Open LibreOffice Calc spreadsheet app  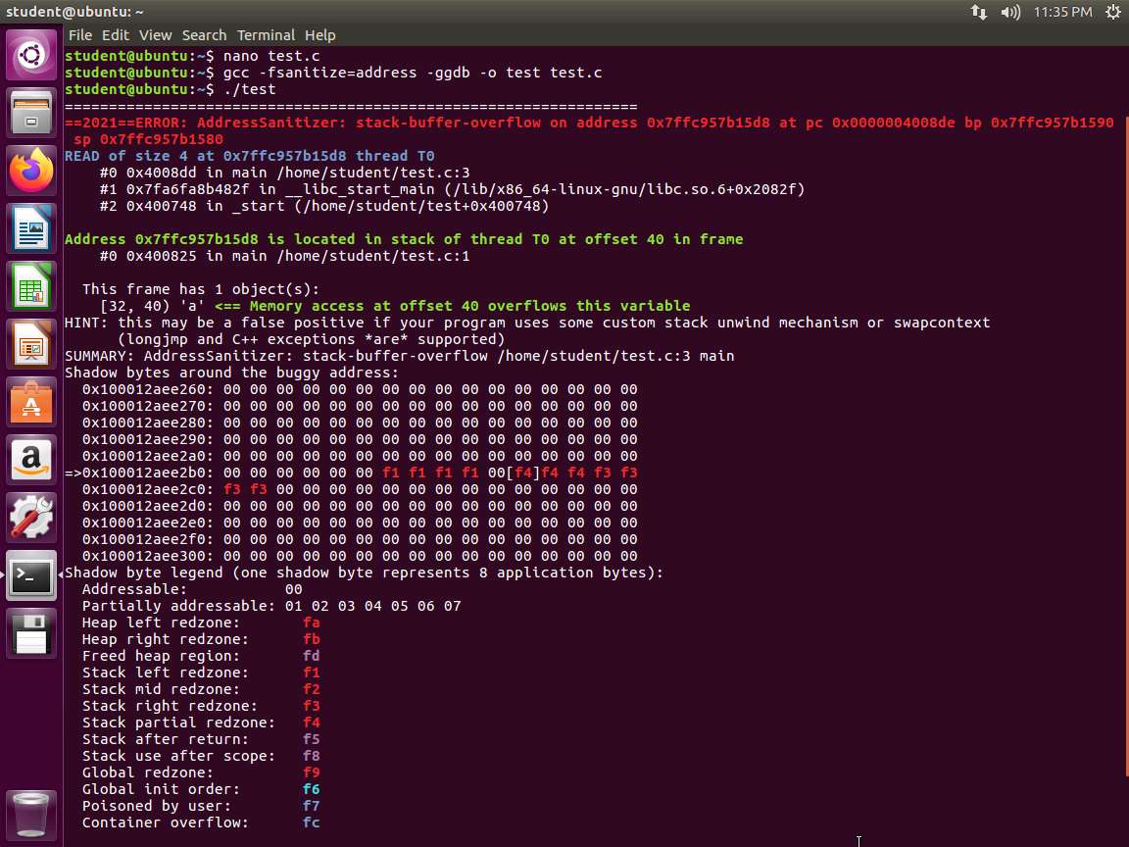[x=31, y=286]
